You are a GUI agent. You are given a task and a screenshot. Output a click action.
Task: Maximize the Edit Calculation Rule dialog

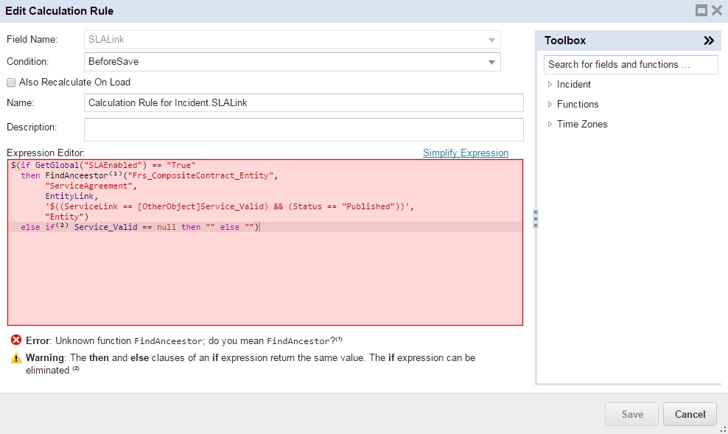point(701,10)
